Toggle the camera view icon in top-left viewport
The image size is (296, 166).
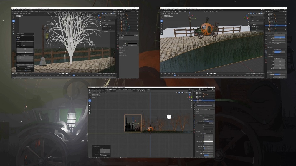(x=101, y=26)
